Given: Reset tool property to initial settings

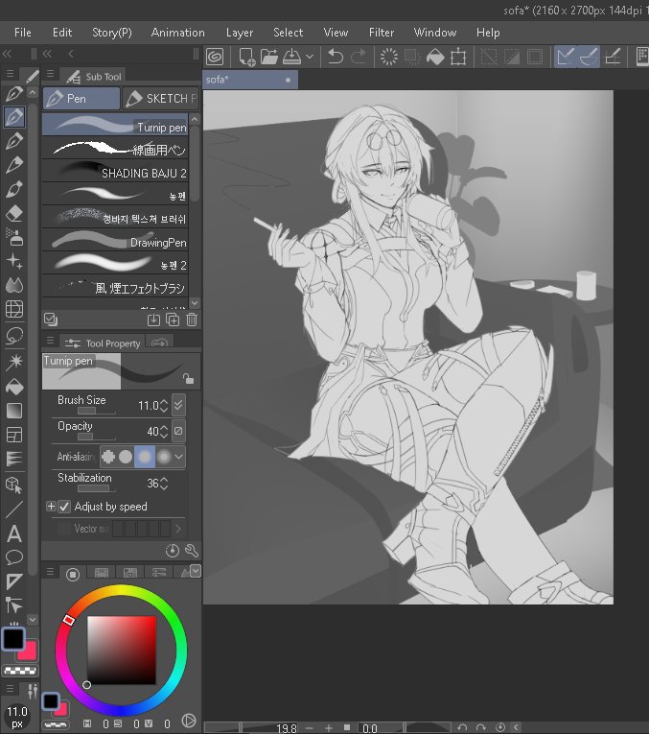Looking at the screenshot, I should tap(173, 551).
